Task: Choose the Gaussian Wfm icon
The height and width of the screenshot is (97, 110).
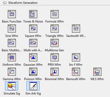Action: [x=33, y=57]
